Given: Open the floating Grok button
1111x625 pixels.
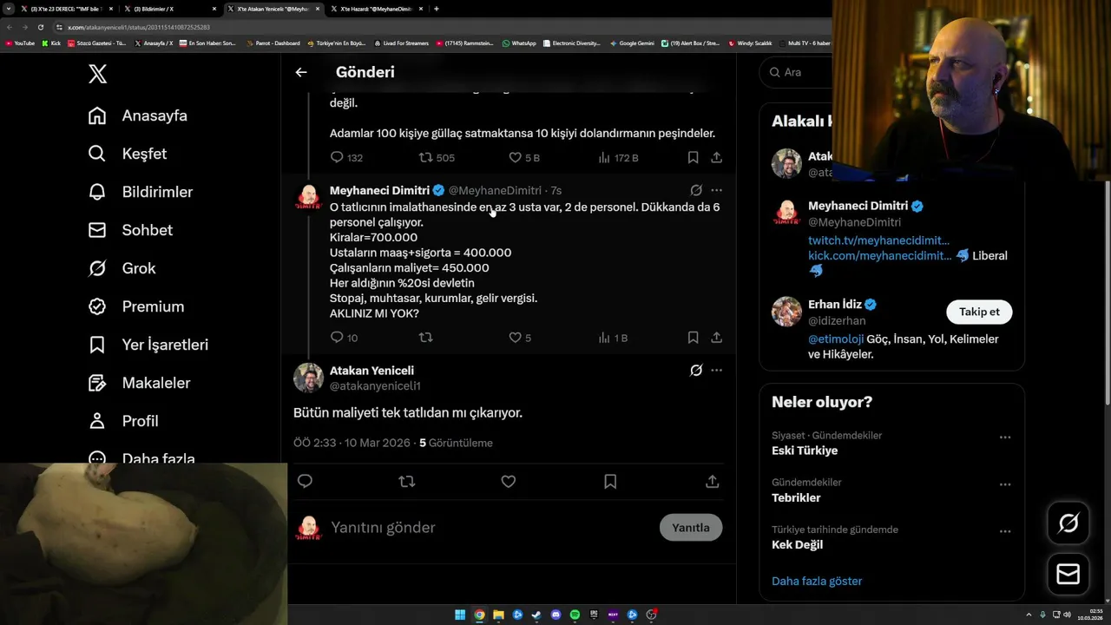Looking at the screenshot, I should coord(1068,523).
